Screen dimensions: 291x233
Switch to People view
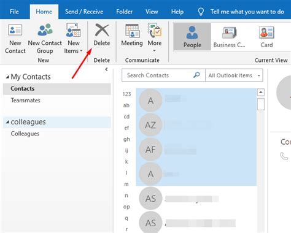pyautogui.click(x=192, y=37)
